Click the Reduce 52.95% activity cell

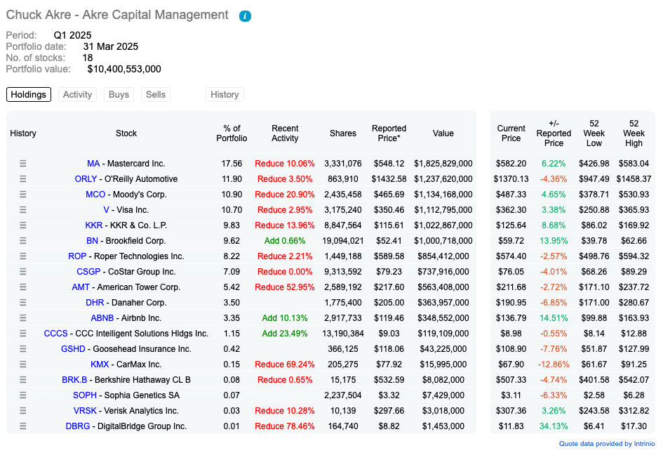pos(285,287)
